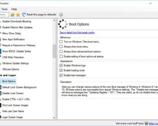Select XMouse Options
The image size is (158, 126).
[11, 69]
